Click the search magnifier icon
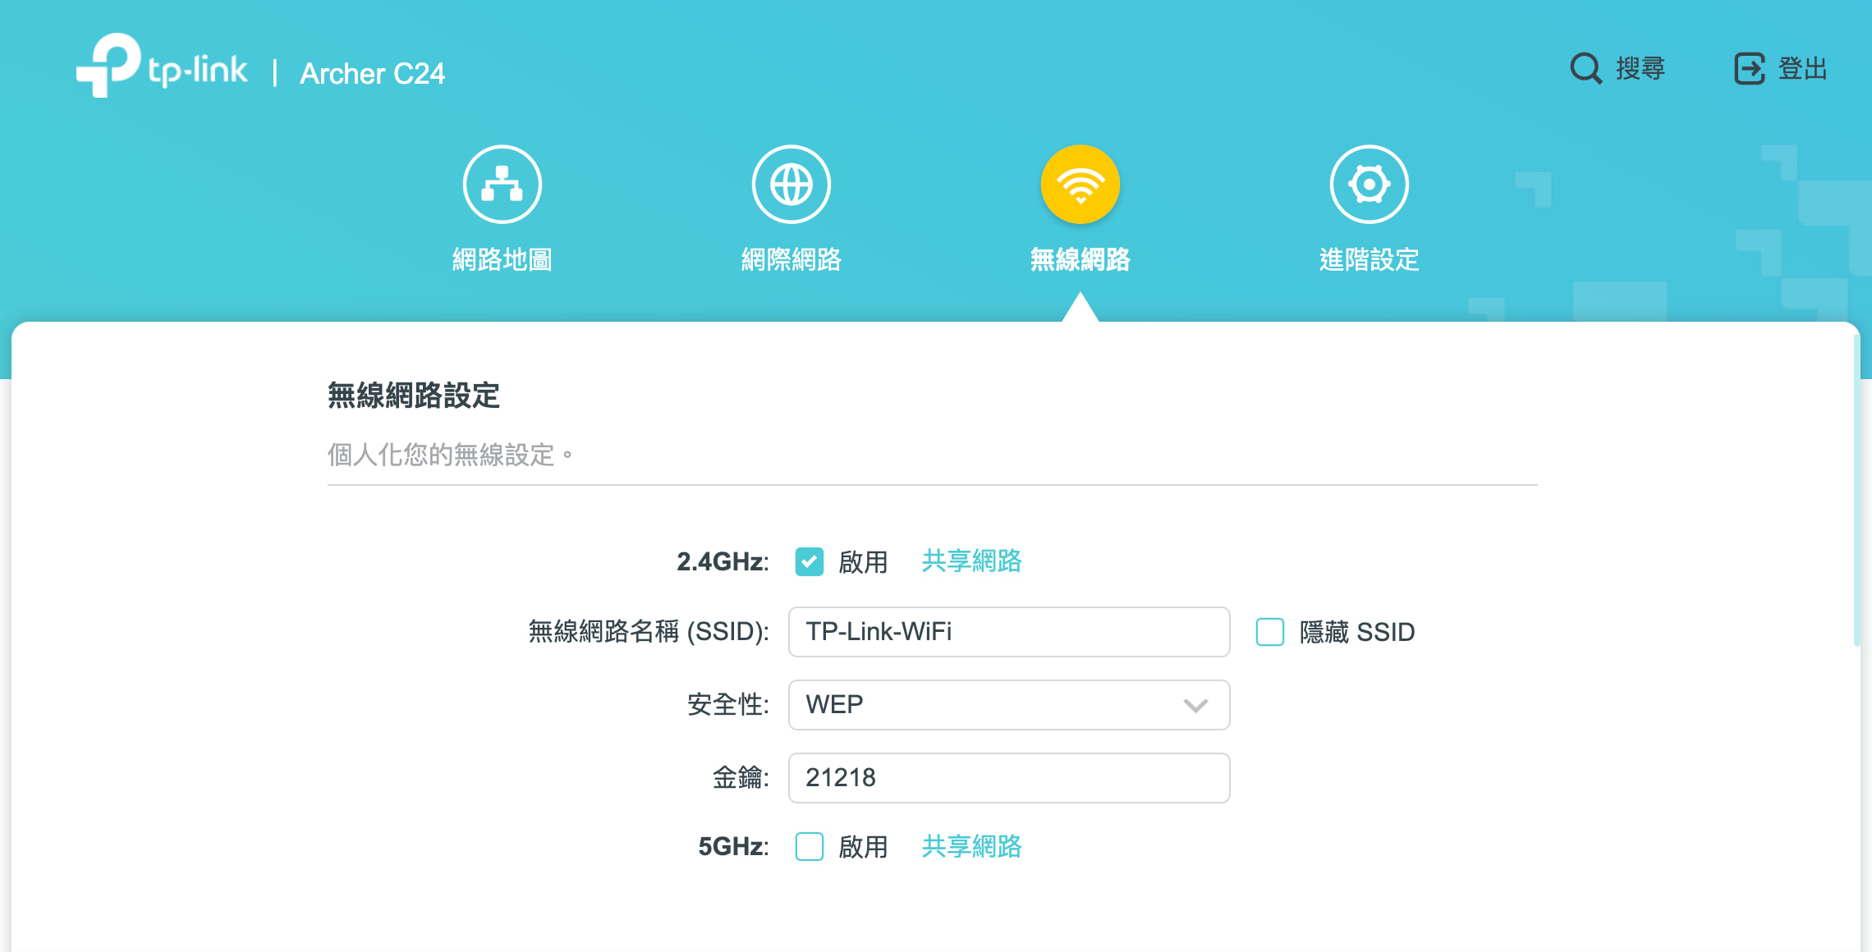1872x952 pixels. click(x=1585, y=69)
